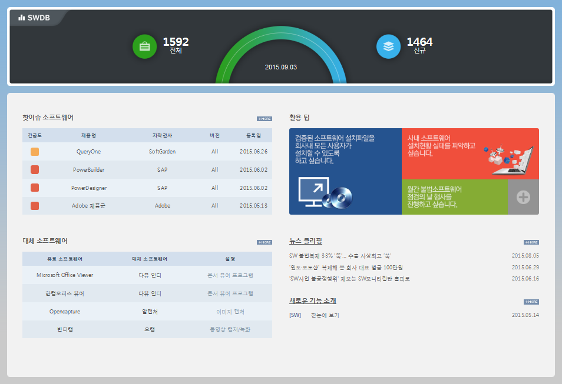Click the 이미지 캡처 description cell
This screenshot has width=562, height=384.
pyautogui.click(x=230, y=312)
